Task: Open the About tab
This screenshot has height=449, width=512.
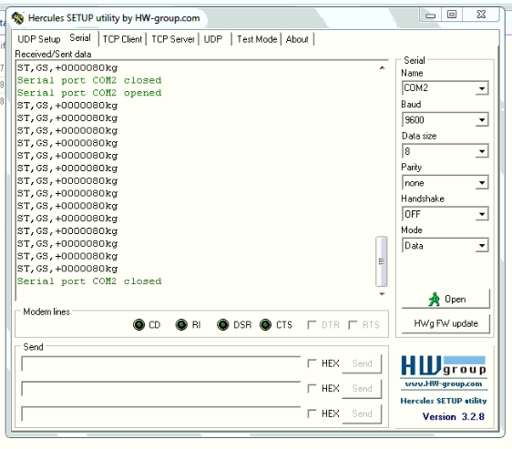Action: point(297,39)
